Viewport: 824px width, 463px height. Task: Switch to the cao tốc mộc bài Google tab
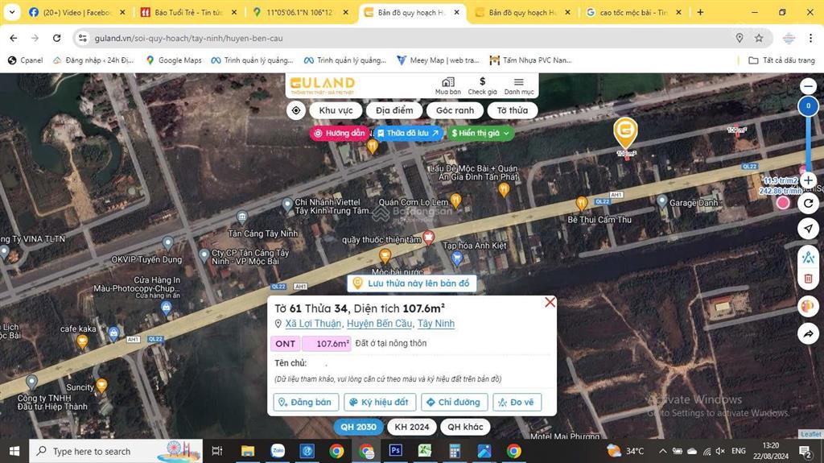coord(633,12)
